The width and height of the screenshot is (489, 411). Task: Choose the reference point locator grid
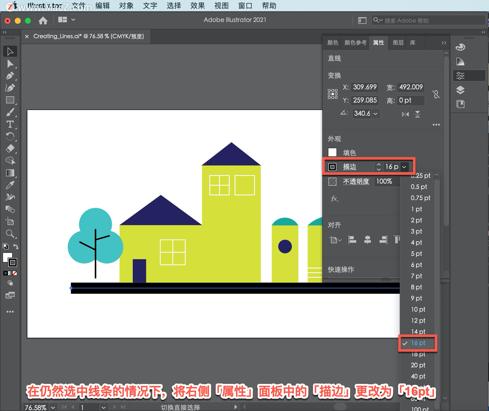[333, 94]
